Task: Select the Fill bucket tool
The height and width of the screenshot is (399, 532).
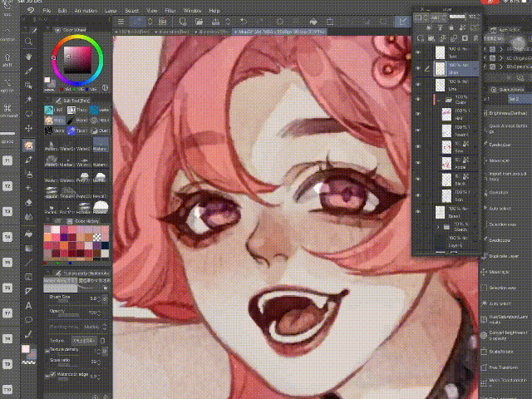Action: pos(29,234)
